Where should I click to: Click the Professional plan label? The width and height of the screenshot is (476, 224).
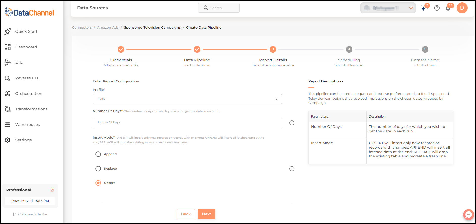pyautogui.click(x=19, y=190)
